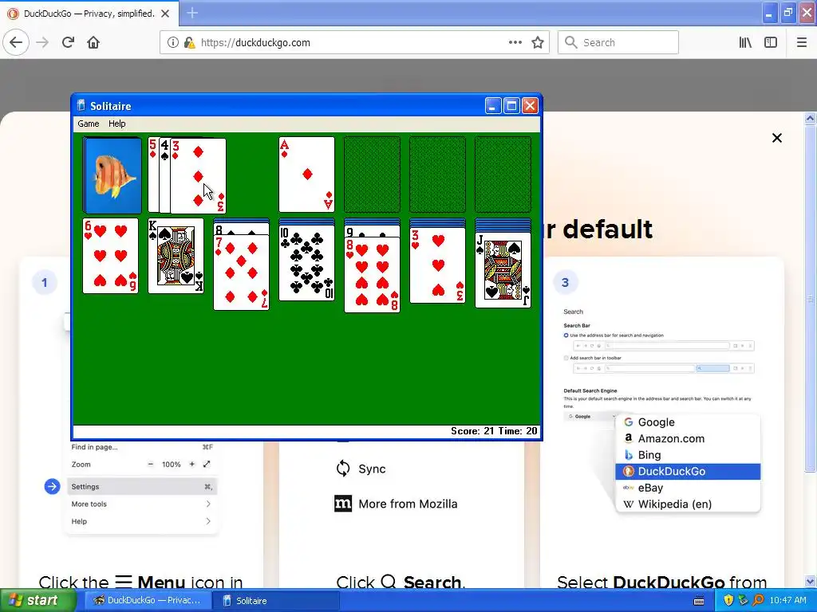Click More from Mozilla item
The image size is (817, 612).
(396, 504)
